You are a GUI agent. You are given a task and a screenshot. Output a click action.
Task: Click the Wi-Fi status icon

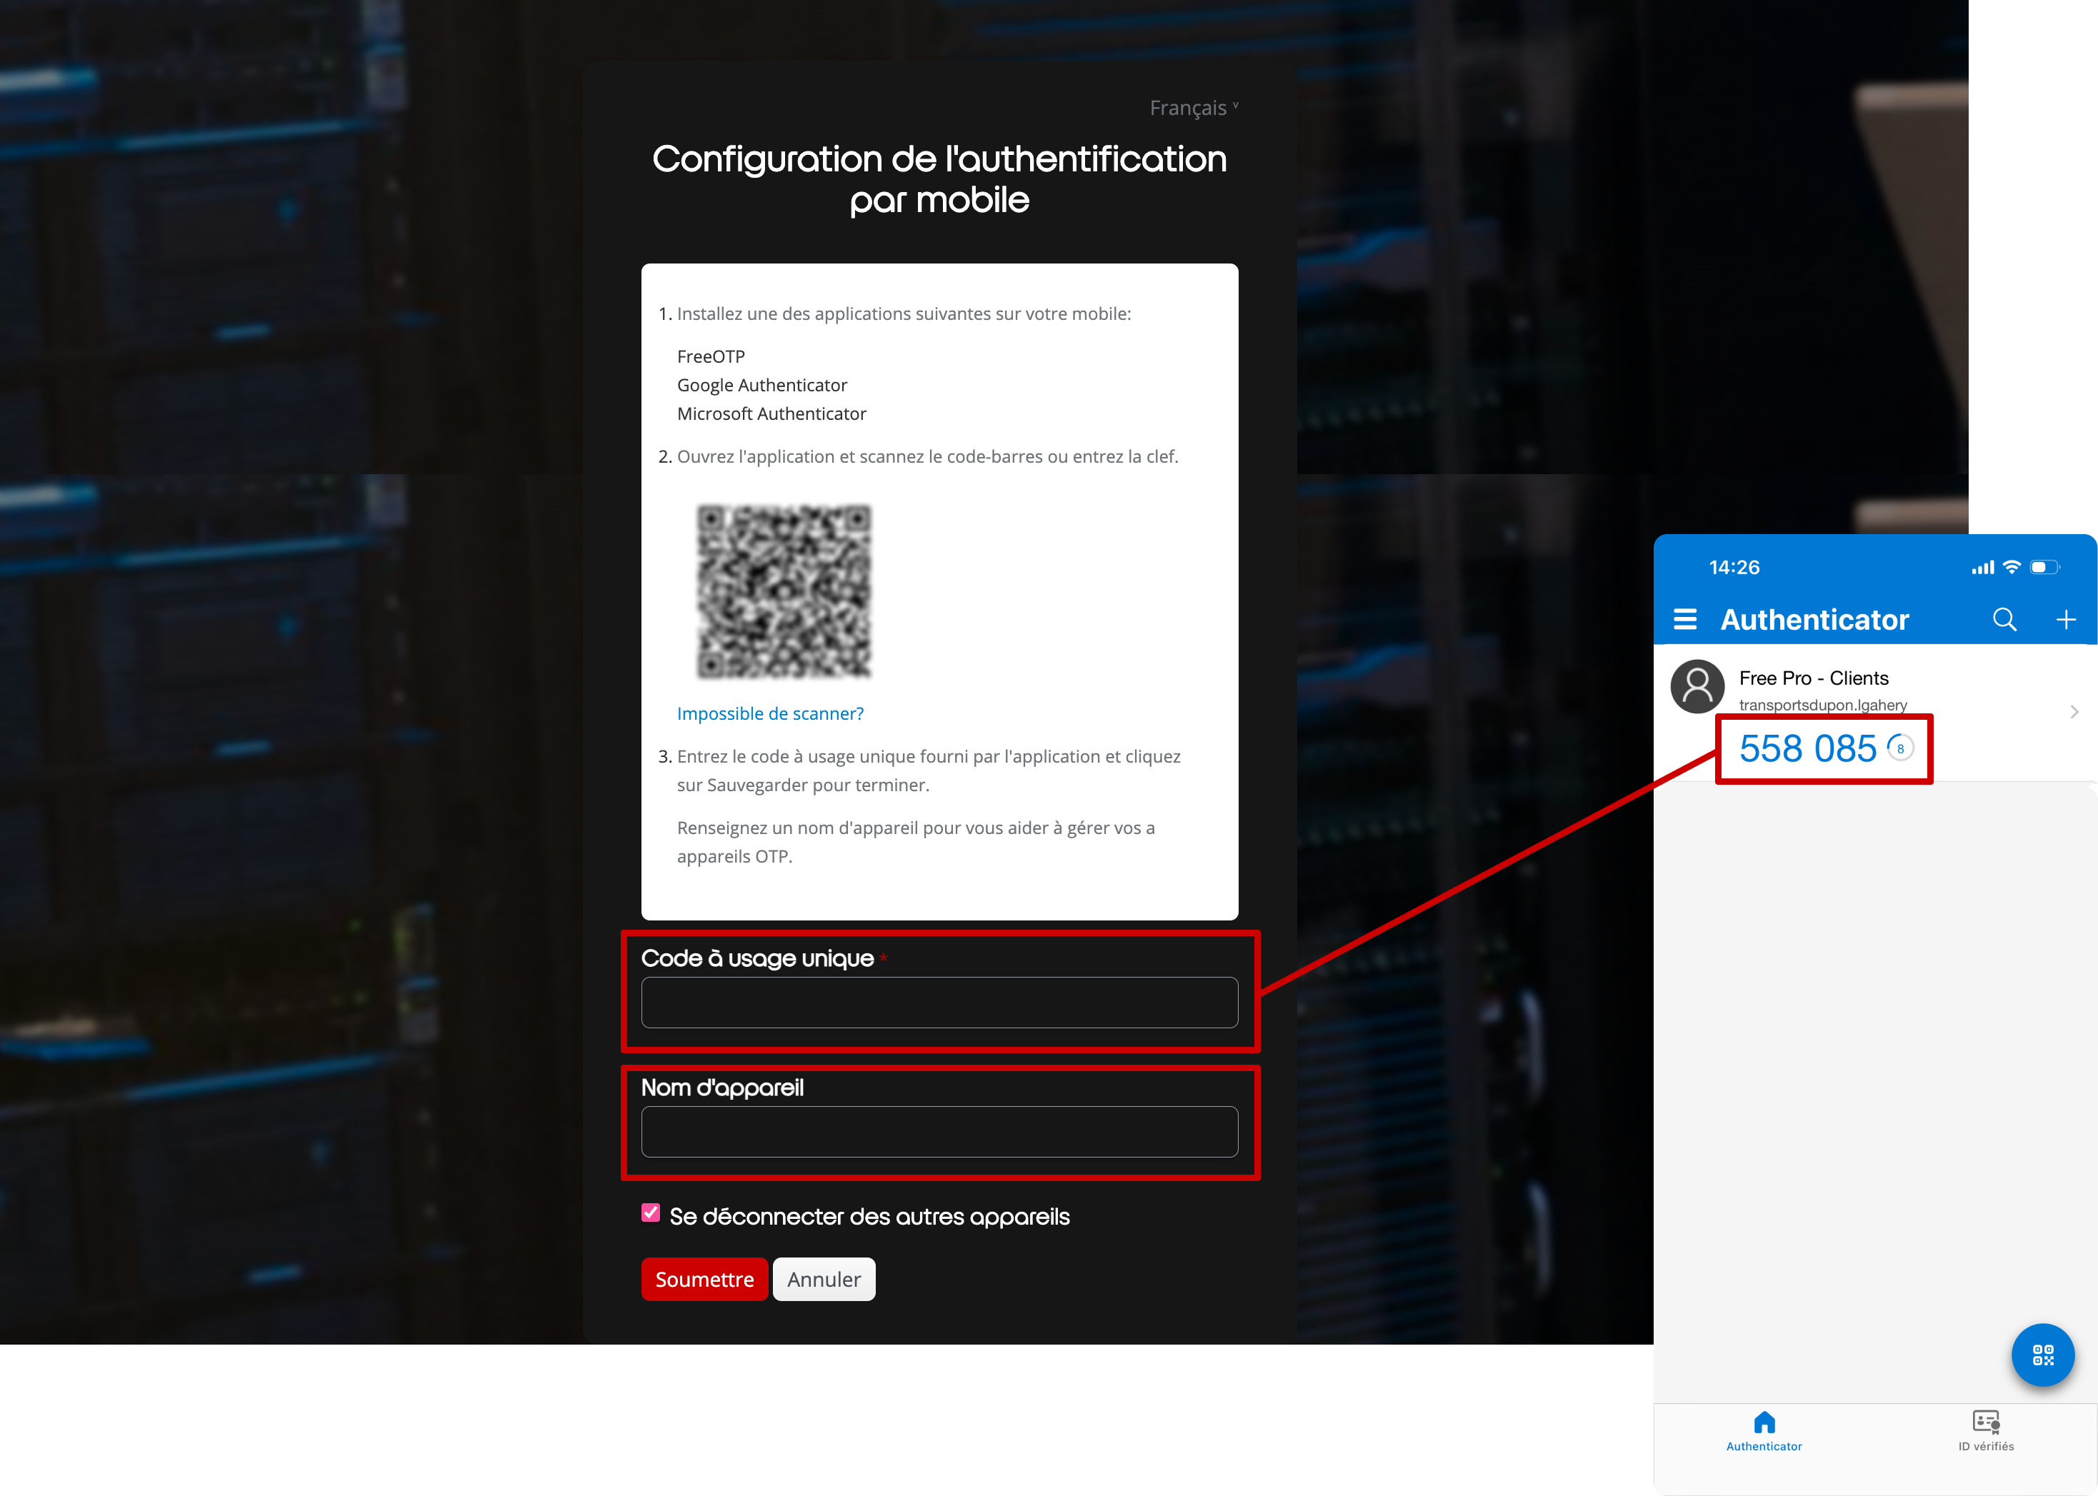coord(2012,568)
